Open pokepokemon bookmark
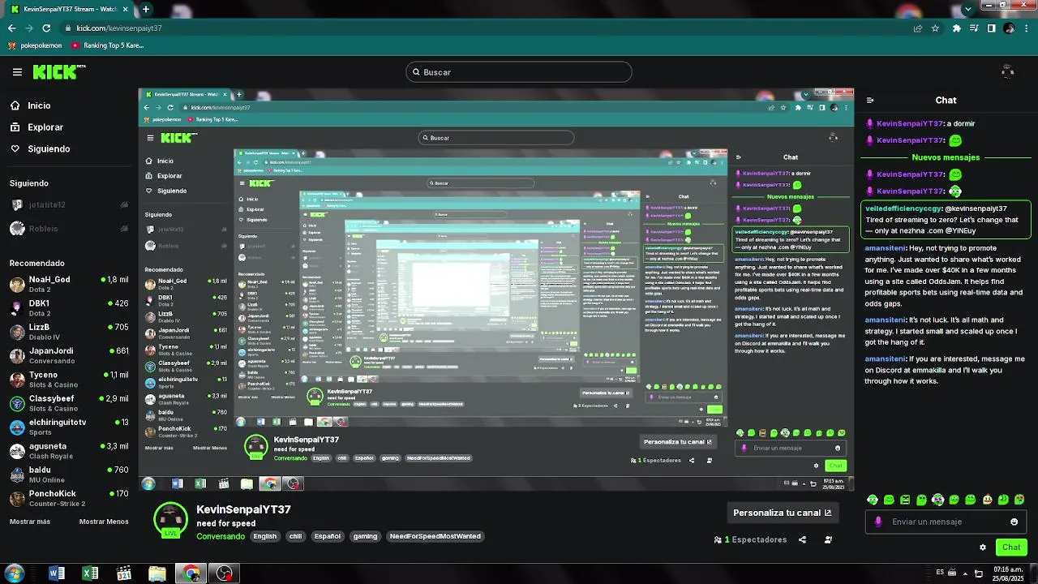The image size is (1038, 584). [x=35, y=45]
